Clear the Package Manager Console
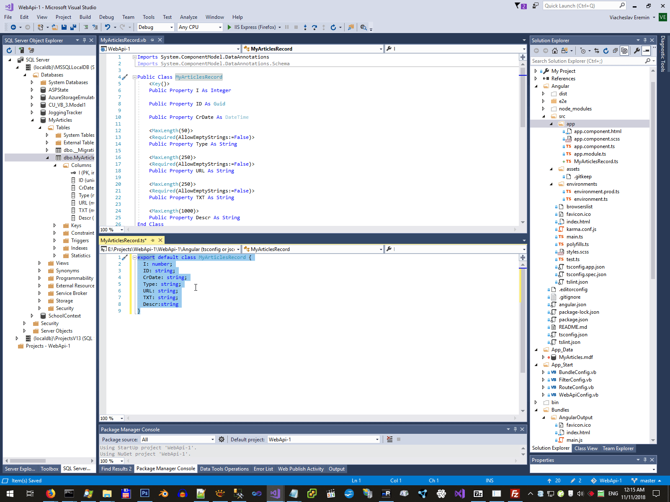Image resolution: width=670 pixels, height=502 pixels. 390,439
